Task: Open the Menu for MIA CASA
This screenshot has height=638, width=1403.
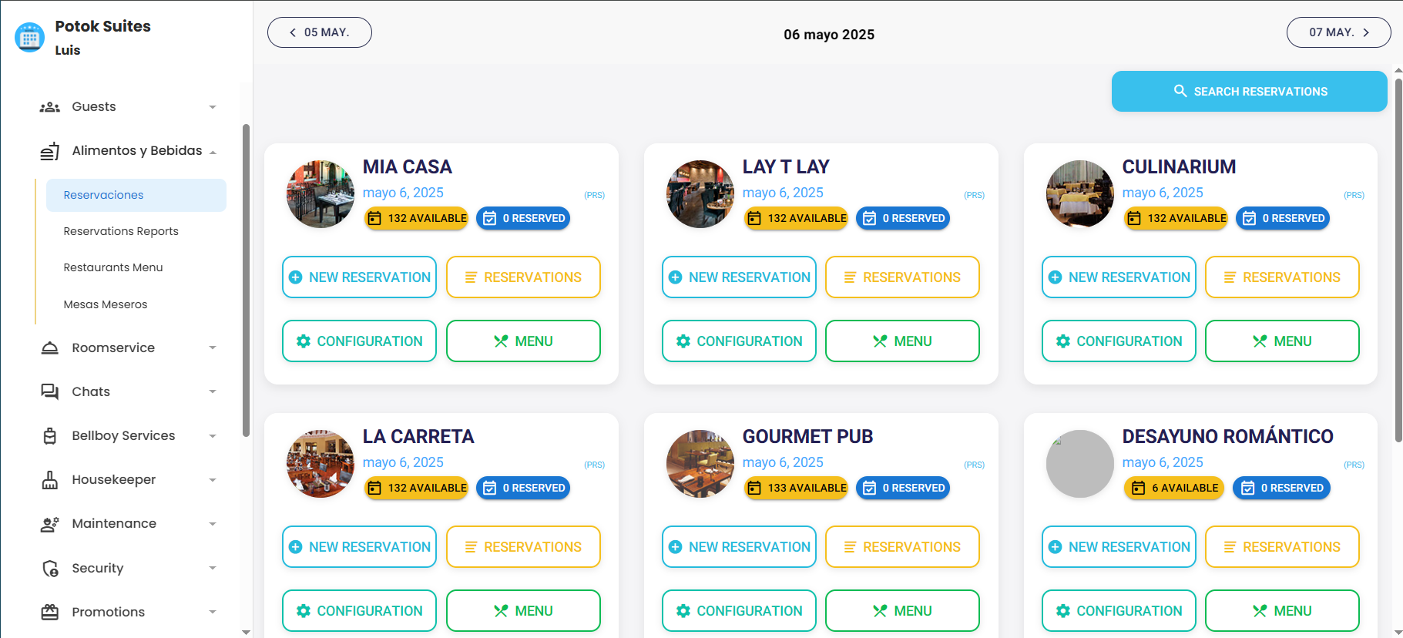Action: click(523, 341)
